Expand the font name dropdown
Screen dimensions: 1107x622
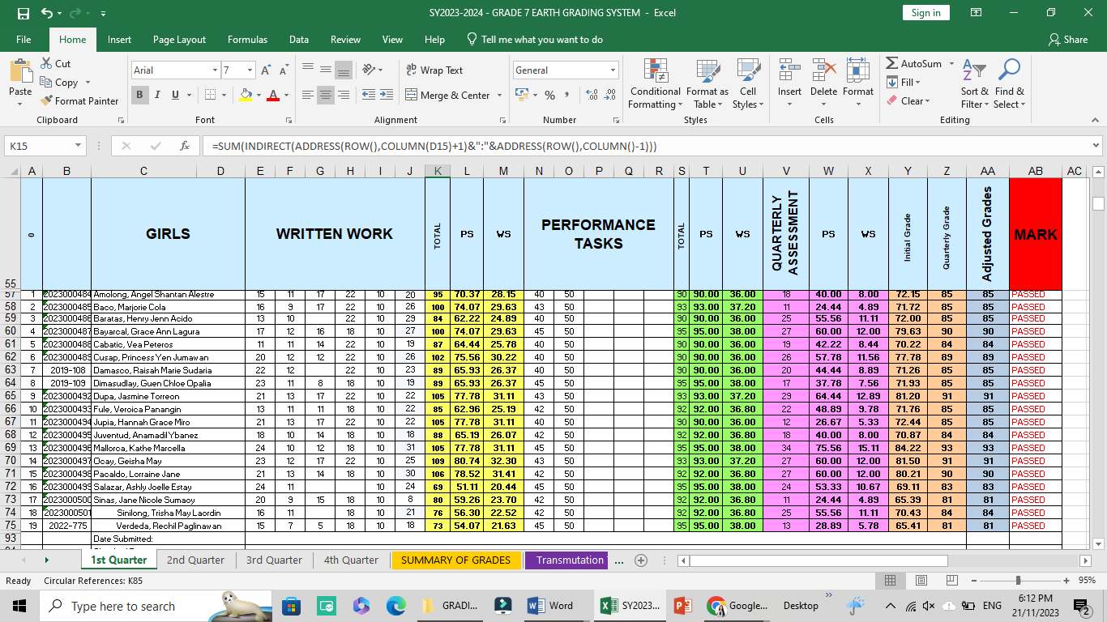[x=215, y=70]
